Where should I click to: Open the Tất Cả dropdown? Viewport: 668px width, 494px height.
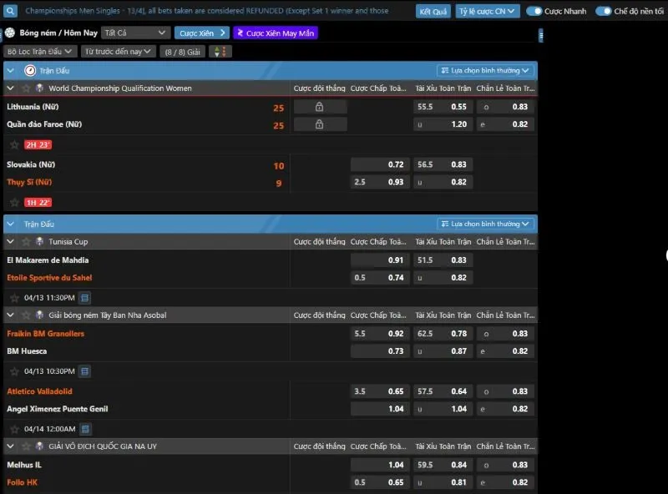[135, 33]
